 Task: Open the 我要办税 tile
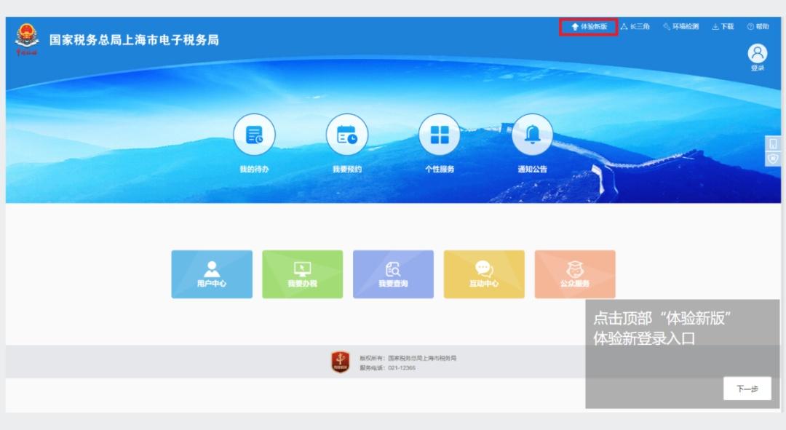[x=302, y=274]
